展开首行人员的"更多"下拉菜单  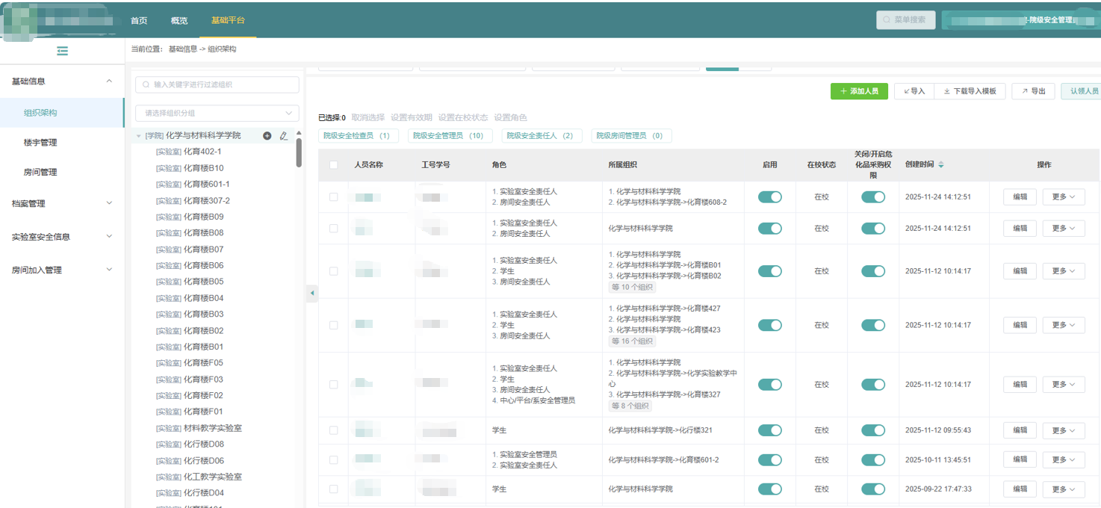click(1064, 196)
